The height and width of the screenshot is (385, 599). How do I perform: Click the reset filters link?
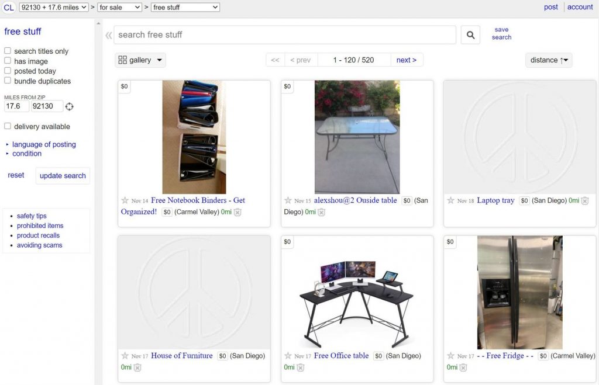(16, 175)
